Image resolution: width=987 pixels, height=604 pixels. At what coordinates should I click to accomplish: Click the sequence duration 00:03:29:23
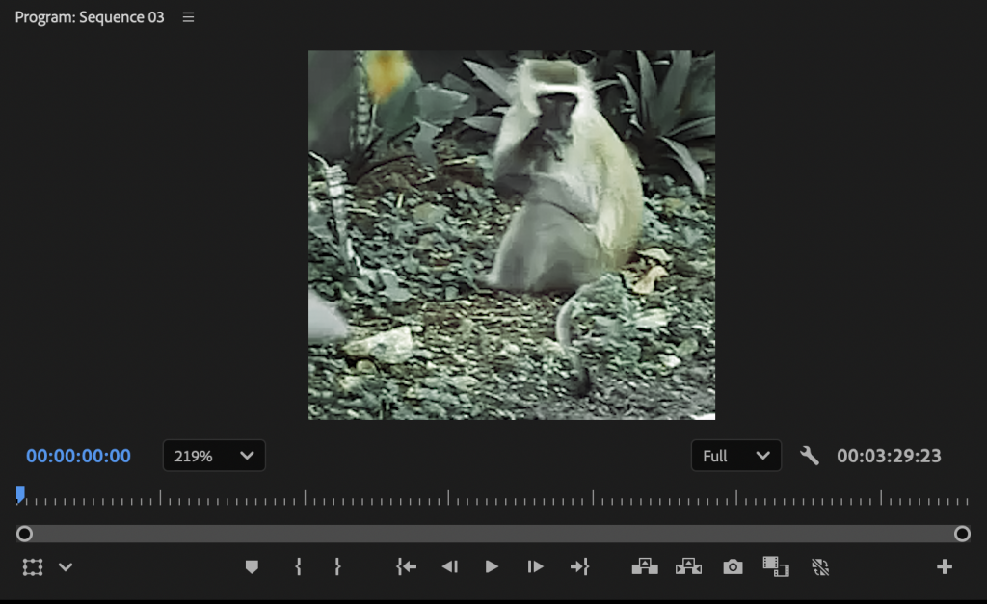[x=889, y=456]
